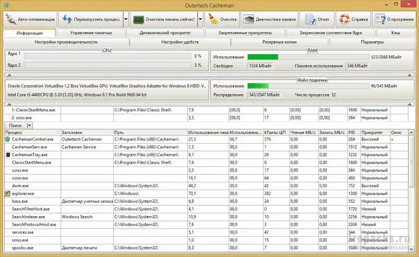419x257 pixels.
Task: Click the Авто-оптимизация syringe icon
Action: [10, 19]
